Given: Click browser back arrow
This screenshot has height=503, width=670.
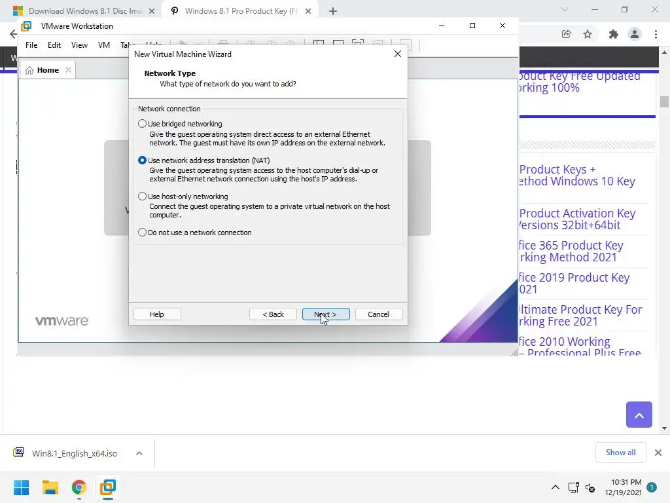Looking at the screenshot, I should (13, 34).
